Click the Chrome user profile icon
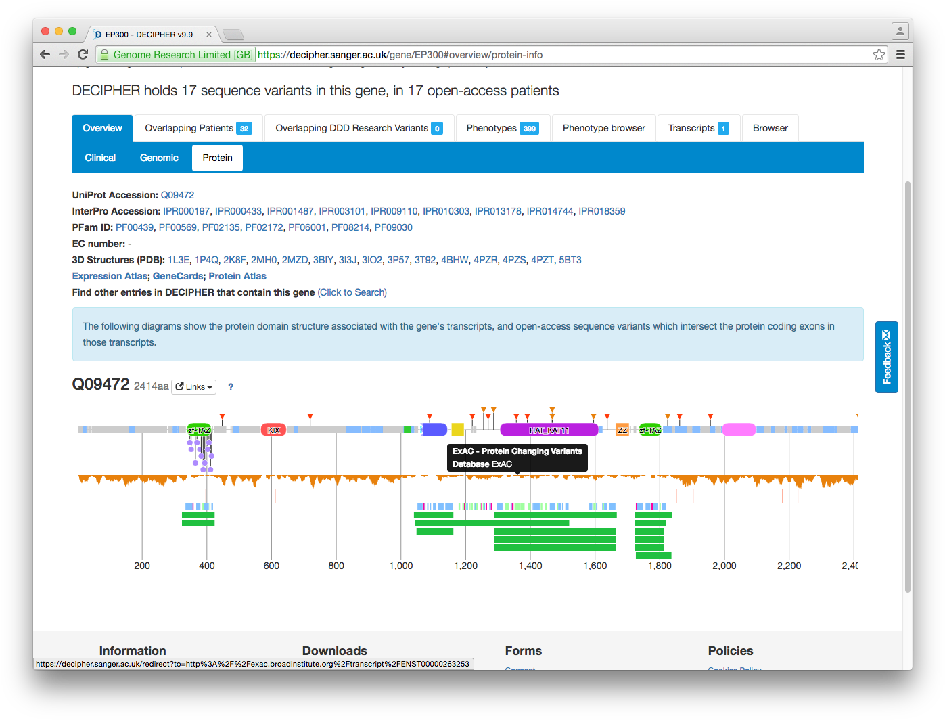Viewport: 945px width, 720px height. click(900, 31)
